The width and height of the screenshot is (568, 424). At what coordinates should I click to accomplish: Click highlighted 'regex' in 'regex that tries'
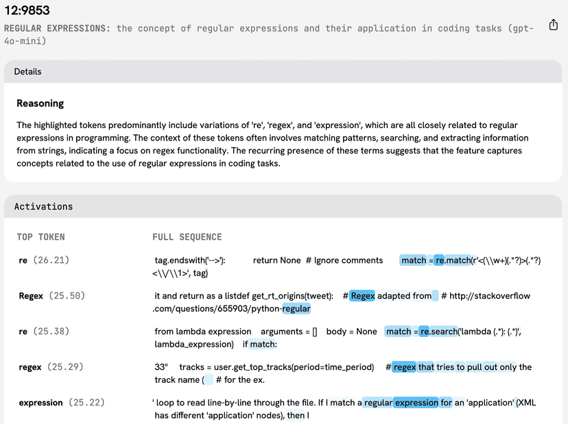[405, 367]
